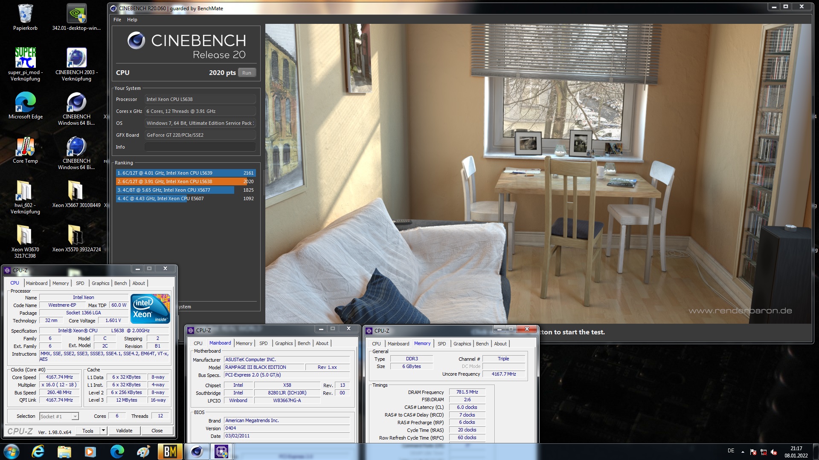Viewport: 819px width, 460px height.
Task: Switch to Cinebench taskbar icon
Action: tap(196, 451)
